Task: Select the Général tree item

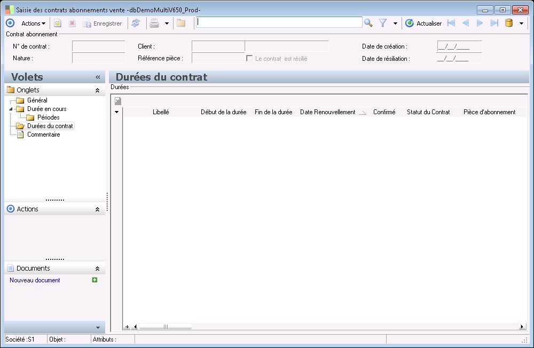Action: 37,100
